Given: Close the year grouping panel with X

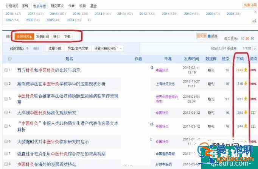Looking at the screenshot, I should pyautogui.click(x=255, y=12).
